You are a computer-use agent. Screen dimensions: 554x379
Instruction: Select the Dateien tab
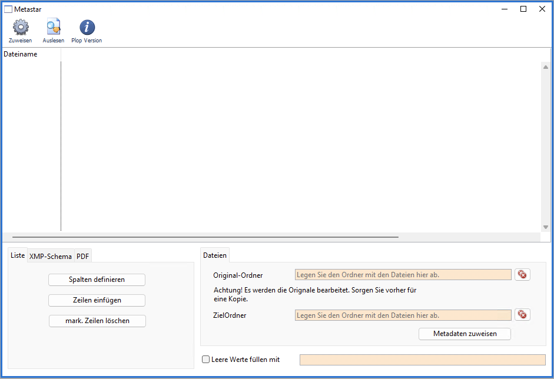[215, 255]
